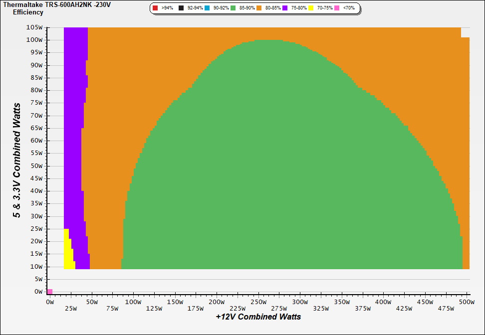Select the blue 90-92% legend swatch
Image resolution: width=485 pixels, height=335 pixels.
(x=207, y=8)
